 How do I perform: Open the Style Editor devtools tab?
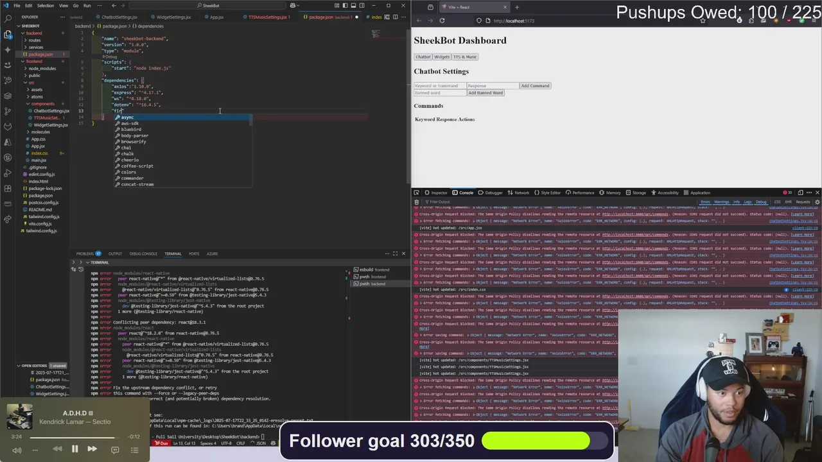[x=548, y=193]
